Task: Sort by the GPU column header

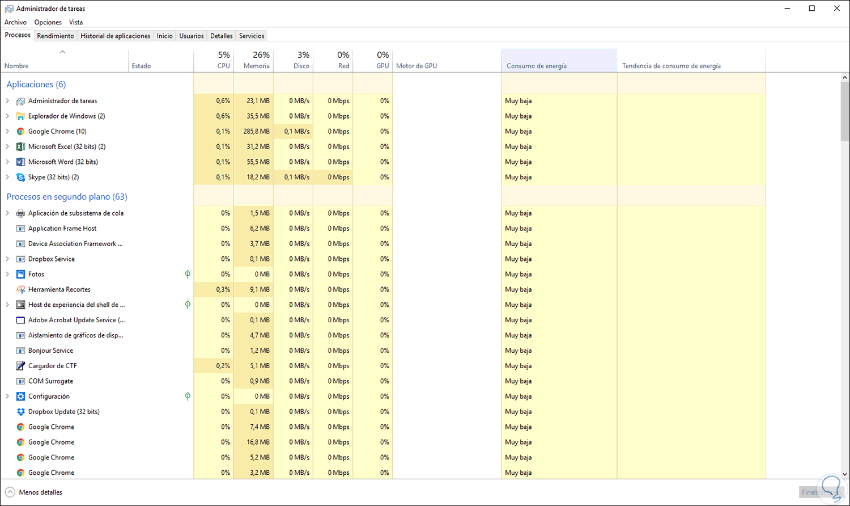Action: click(x=372, y=60)
